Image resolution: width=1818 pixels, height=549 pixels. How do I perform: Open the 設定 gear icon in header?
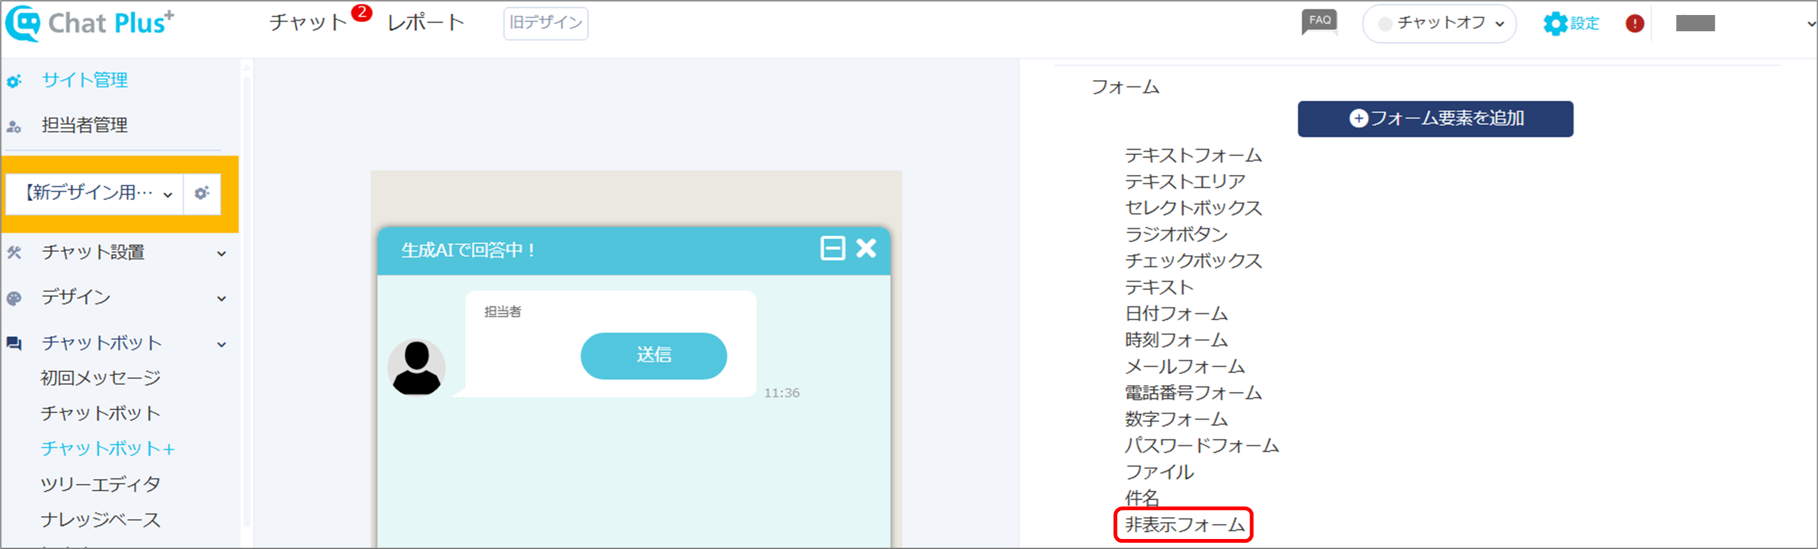(x=1555, y=23)
